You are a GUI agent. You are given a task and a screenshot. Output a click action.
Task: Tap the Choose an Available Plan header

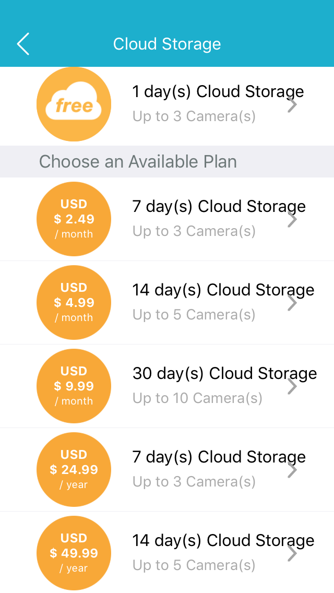click(138, 162)
